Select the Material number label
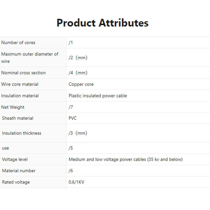210x210 pixels. 19,171
